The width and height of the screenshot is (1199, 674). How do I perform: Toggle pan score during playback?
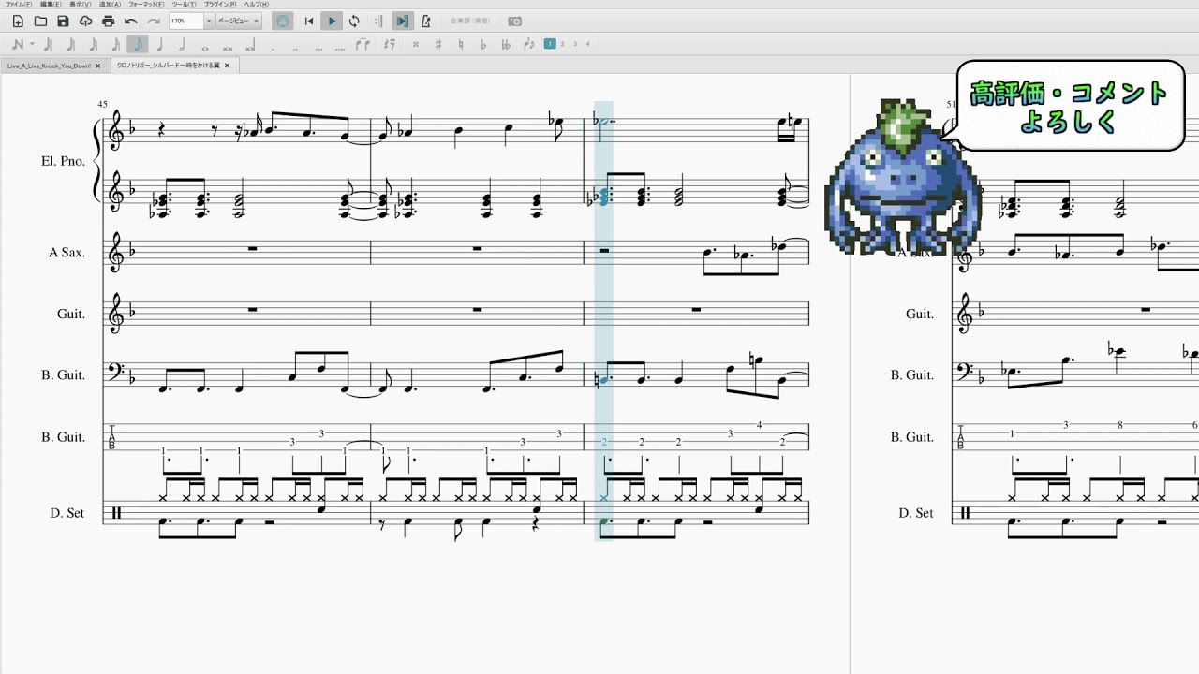pyautogui.click(x=402, y=21)
